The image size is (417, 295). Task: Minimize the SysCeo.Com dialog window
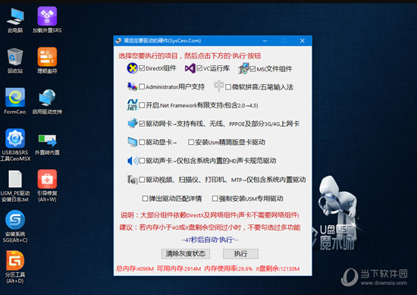click(265, 41)
